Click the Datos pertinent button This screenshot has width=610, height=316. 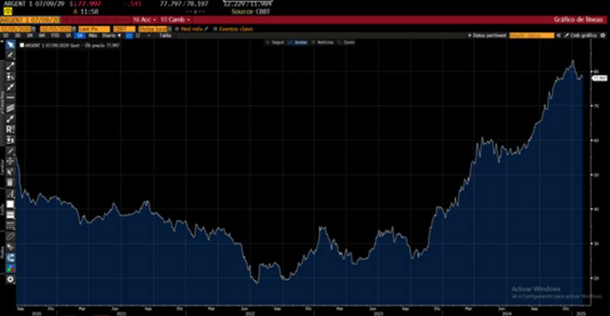488,35
